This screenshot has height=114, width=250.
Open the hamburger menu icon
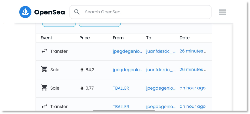click(x=222, y=12)
